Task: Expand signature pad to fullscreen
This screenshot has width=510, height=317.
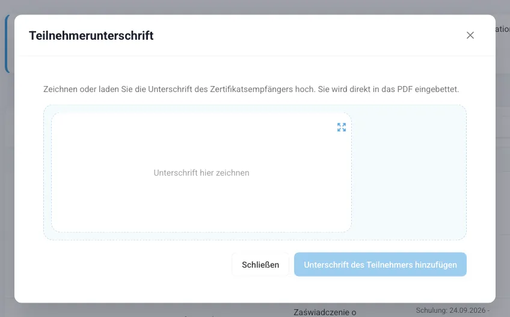Action: coord(342,128)
